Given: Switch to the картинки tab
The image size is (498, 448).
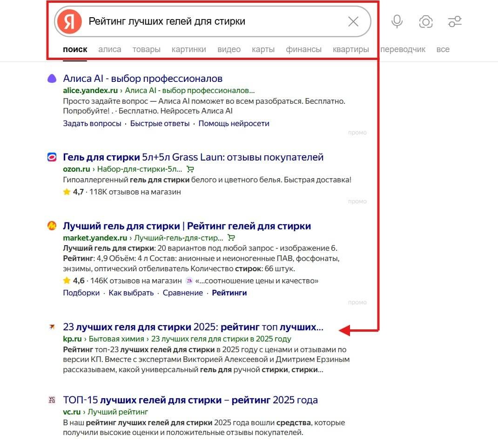Looking at the screenshot, I should pyautogui.click(x=188, y=49).
